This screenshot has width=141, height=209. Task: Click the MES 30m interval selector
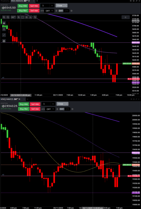(x=13, y=17)
